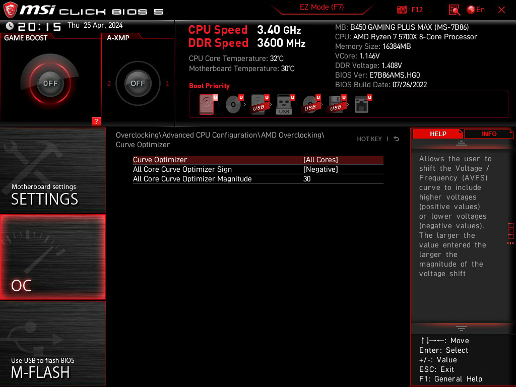
Task: Open the BIOS search magnifier icon
Action: [x=454, y=10]
